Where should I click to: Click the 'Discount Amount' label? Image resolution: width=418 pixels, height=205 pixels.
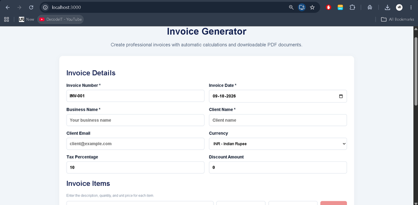(226, 157)
